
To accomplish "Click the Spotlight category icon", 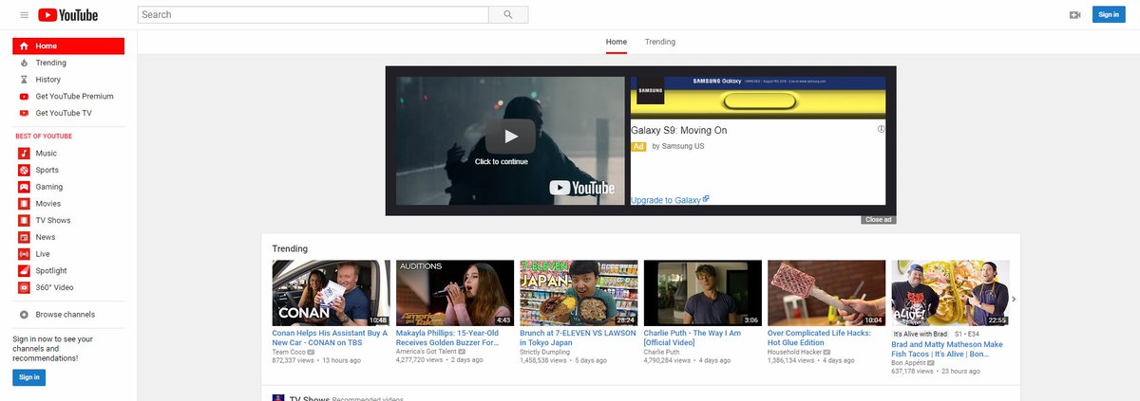I will (x=24, y=271).
